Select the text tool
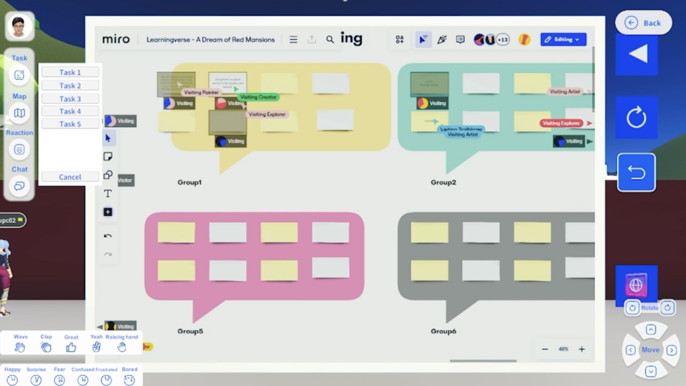The width and height of the screenshot is (686, 386). pyautogui.click(x=107, y=193)
